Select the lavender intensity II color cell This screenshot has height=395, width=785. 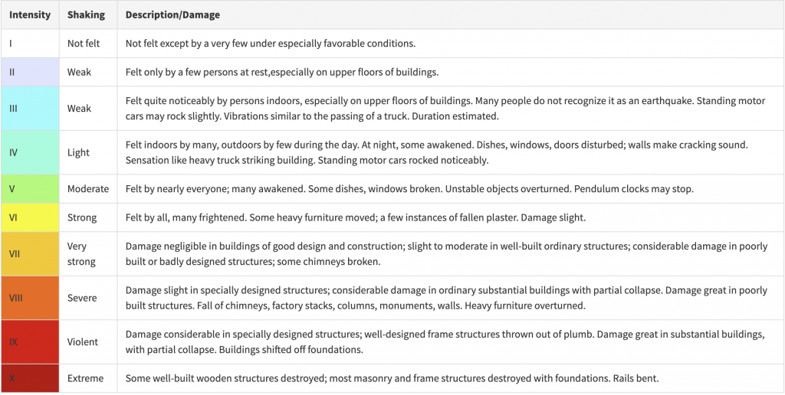(30, 72)
